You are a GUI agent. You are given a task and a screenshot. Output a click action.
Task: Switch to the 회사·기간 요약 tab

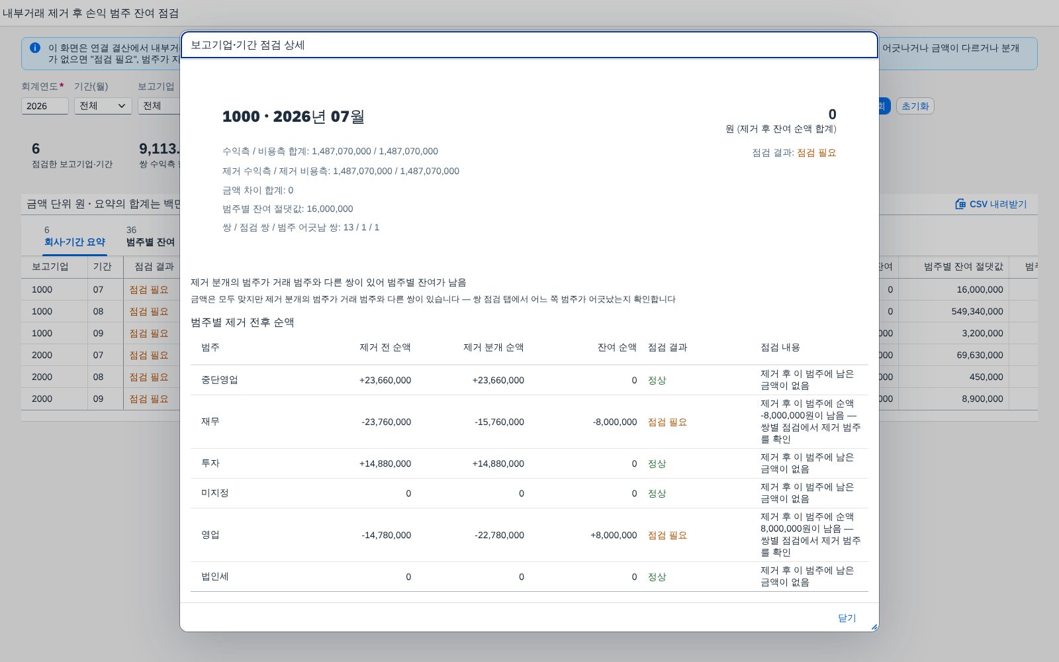click(x=75, y=237)
